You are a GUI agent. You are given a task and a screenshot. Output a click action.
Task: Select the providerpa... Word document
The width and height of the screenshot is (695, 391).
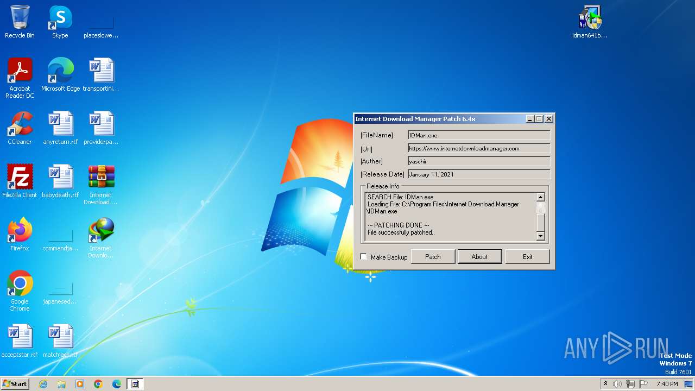tap(100, 128)
